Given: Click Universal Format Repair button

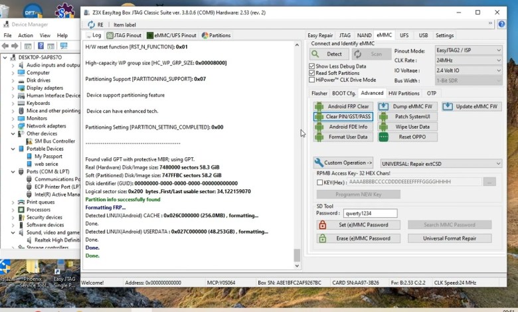Looking at the screenshot, I should [x=450, y=238].
